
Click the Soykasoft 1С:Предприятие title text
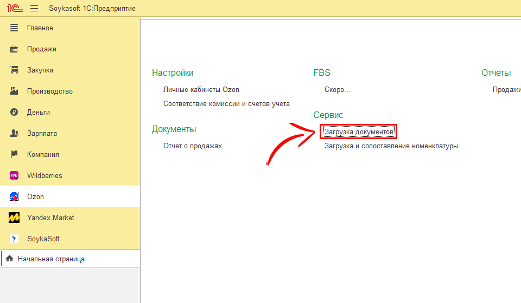point(92,8)
